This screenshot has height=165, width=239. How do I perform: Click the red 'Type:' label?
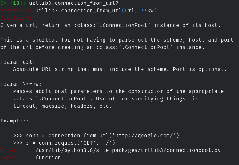pos(8,158)
